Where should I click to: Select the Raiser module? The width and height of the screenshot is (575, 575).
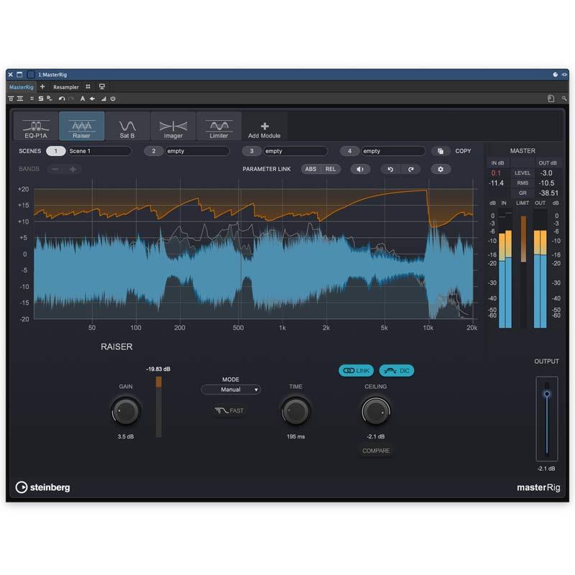click(x=81, y=126)
